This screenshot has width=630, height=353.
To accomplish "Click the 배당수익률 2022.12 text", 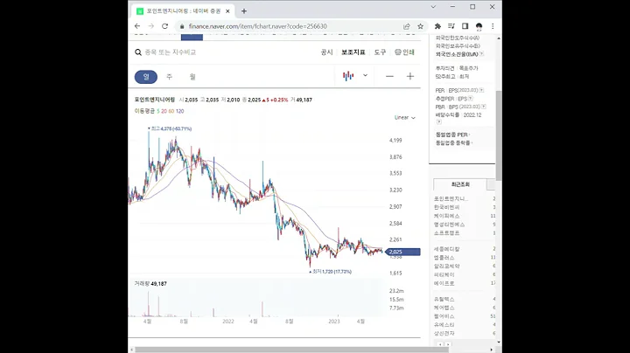I will pos(458,114).
